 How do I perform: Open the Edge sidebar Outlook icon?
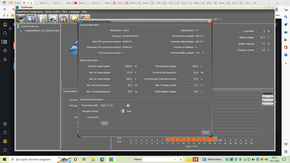pyautogui.click(x=286, y=55)
